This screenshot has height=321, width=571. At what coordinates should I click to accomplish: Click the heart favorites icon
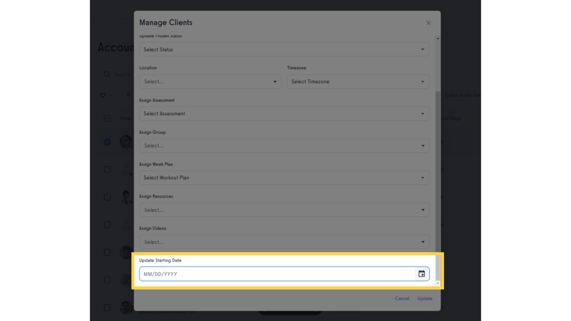click(102, 95)
